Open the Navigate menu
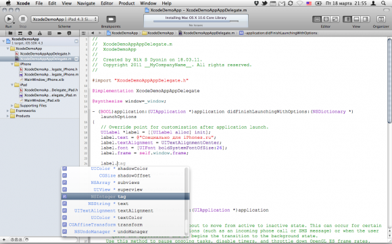 (86, 3)
